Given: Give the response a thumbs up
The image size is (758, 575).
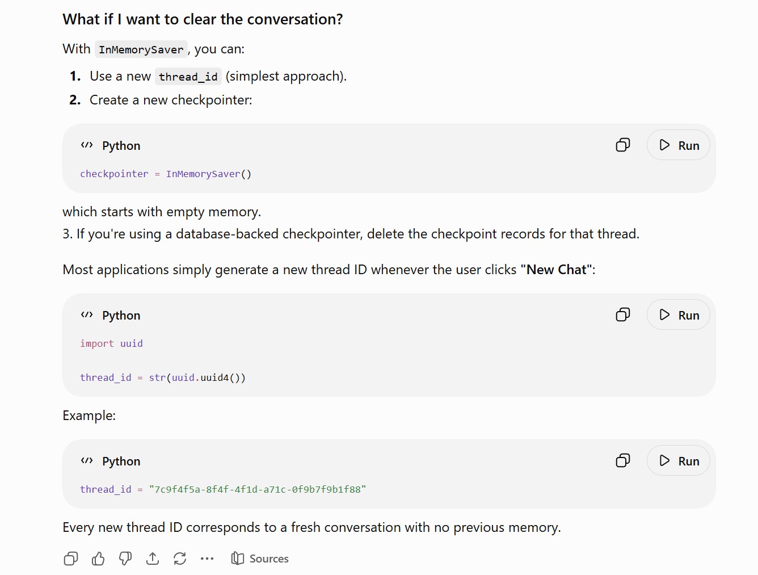Looking at the screenshot, I should pyautogui.click(x=98, y=559).
